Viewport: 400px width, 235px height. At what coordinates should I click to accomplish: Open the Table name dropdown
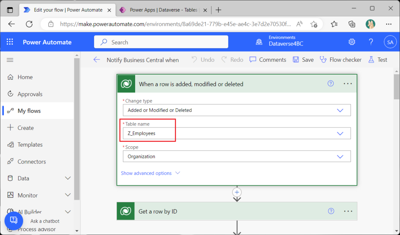coord(237,133)
